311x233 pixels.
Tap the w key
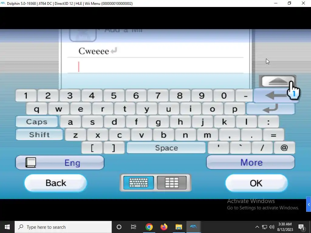(x=59, y=109)
